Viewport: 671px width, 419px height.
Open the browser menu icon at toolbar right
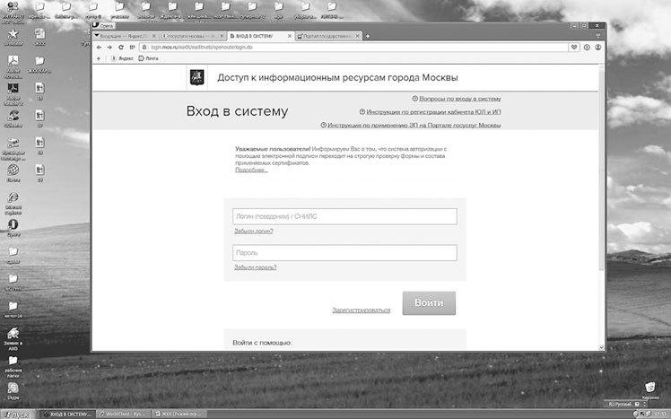(x=597, y=46)
